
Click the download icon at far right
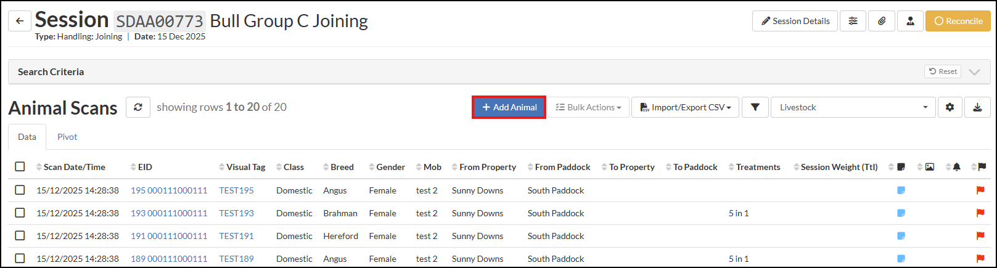[x=977, y=107]
